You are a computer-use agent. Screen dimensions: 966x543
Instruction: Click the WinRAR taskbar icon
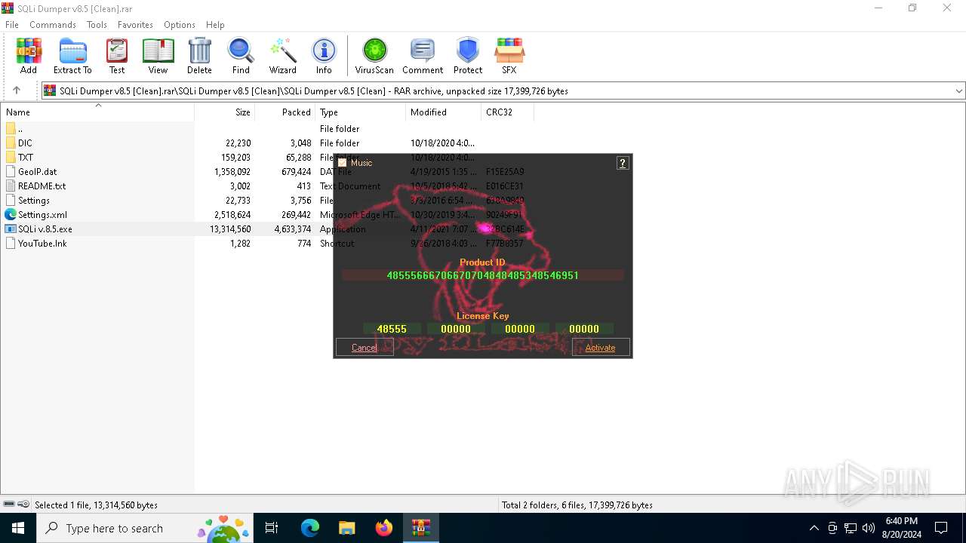coord(420,528)
